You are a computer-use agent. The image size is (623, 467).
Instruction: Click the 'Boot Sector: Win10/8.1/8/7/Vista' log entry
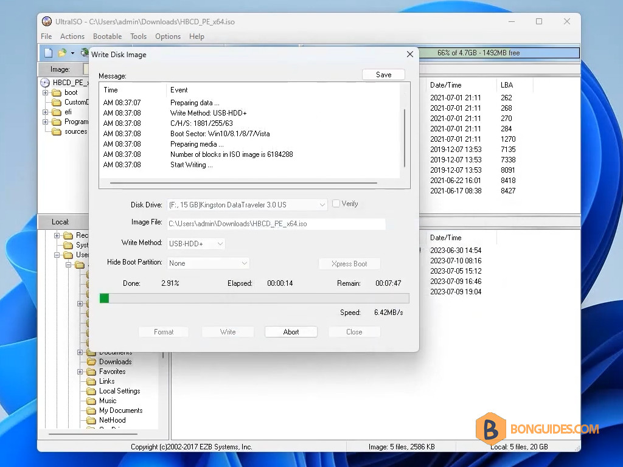pyautogui.click(x=220, y=134)
